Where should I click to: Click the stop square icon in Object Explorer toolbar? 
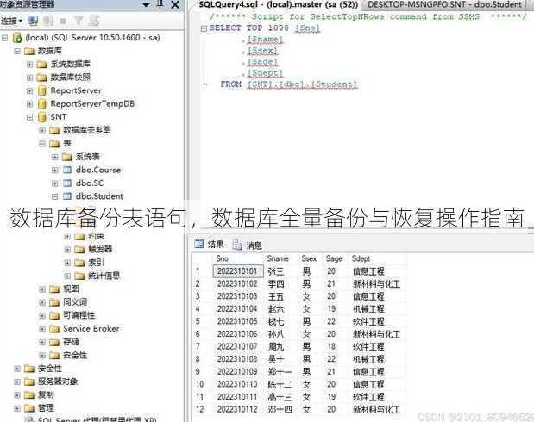(x=63, y=22)
